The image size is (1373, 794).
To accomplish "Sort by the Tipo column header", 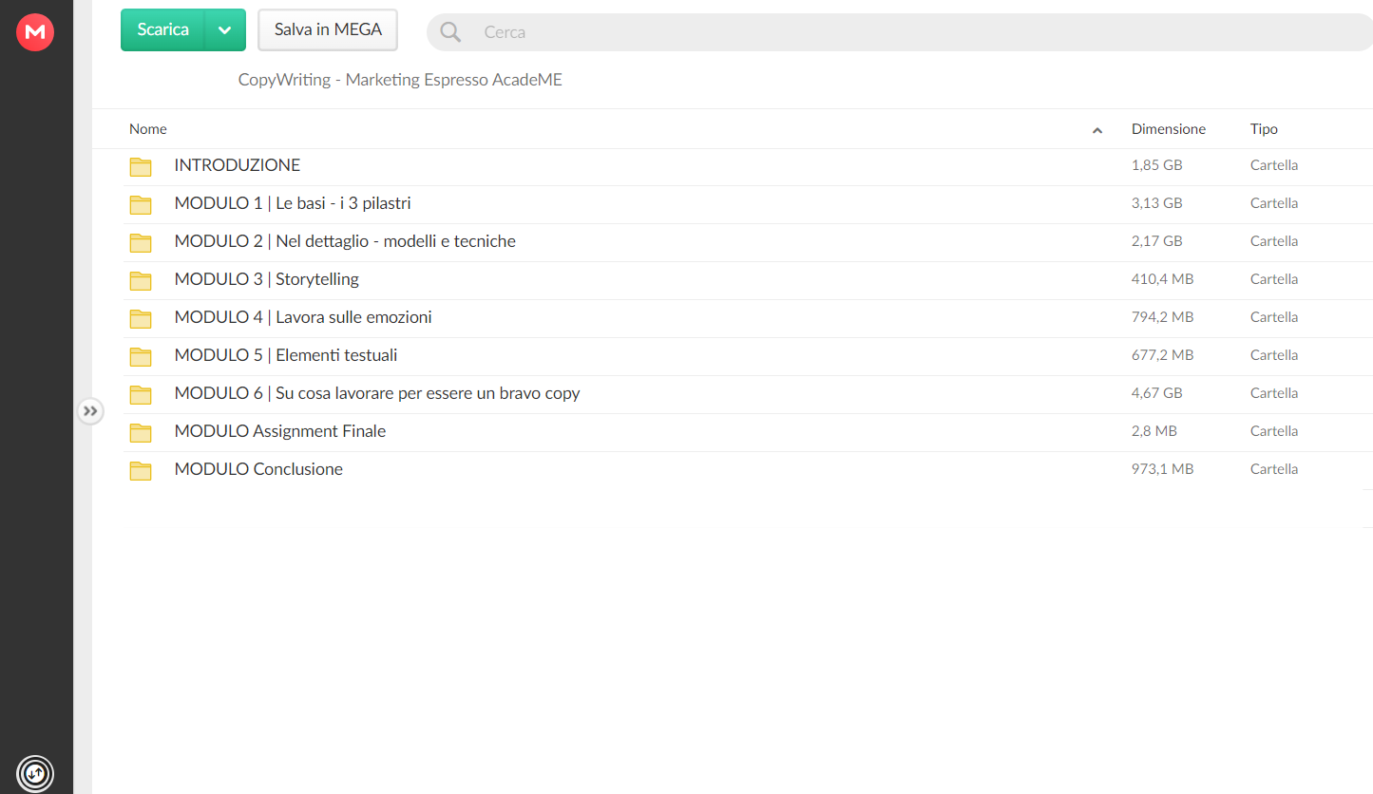I will pyautogui.click(x=1264, y=129).
